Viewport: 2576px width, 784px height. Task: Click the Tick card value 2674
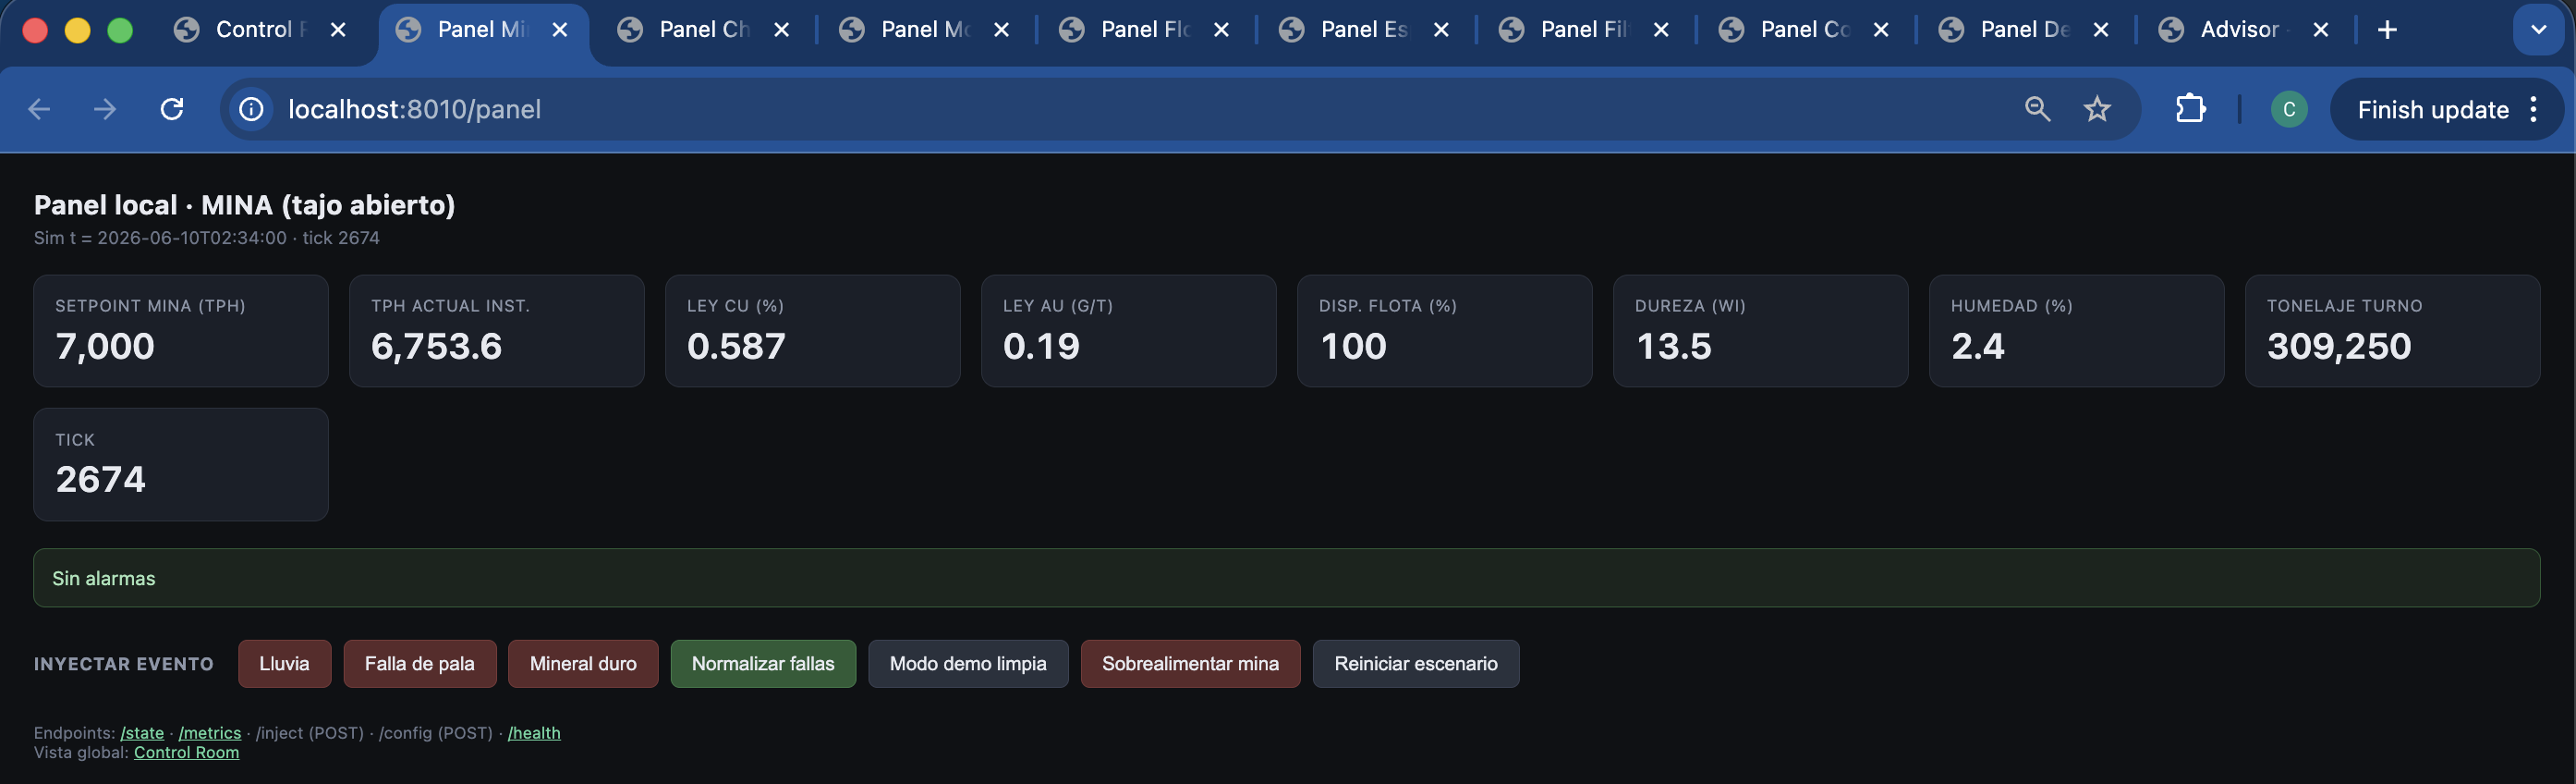pos(100,479)
